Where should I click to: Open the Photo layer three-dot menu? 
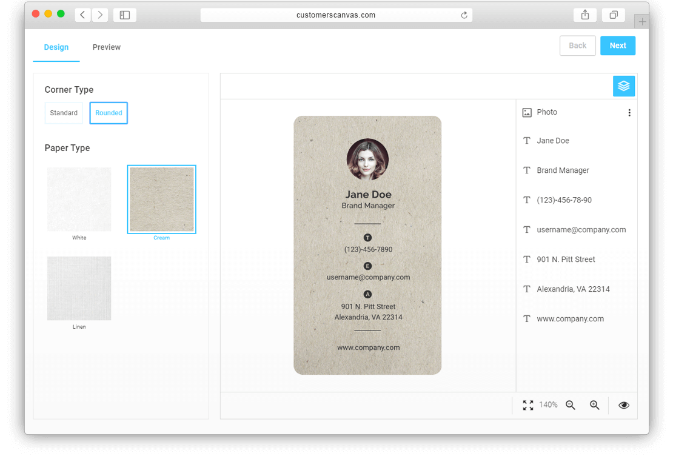tap(629, 112)
